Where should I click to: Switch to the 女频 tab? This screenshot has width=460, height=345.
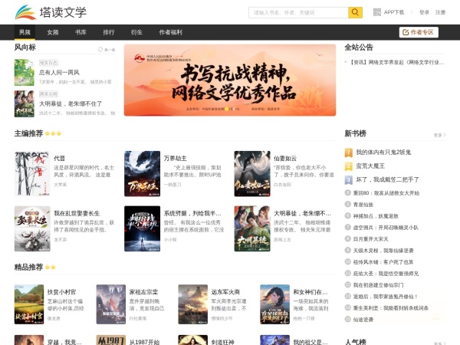pos(52,32)
